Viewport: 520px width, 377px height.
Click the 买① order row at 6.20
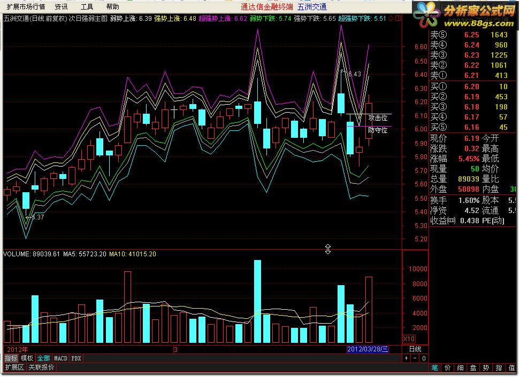(469, 87)
